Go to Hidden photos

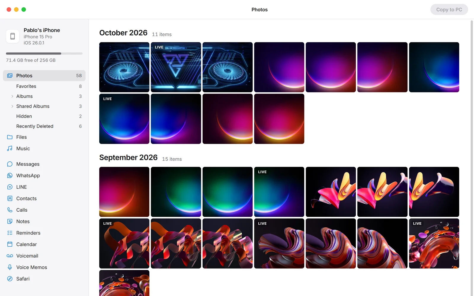pyautogui.click(x=44, y=116)
